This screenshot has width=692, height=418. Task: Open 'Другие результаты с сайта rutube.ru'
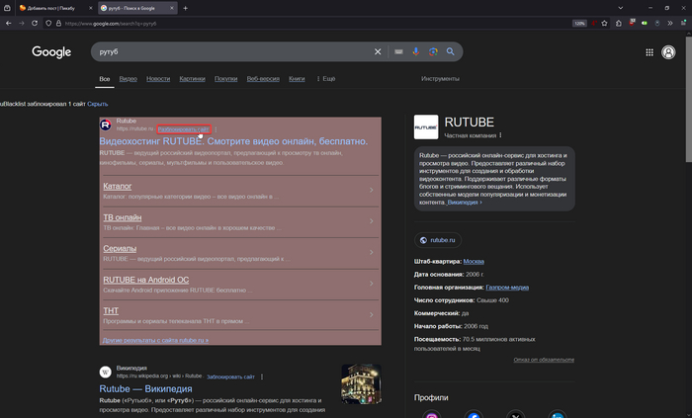pyautogui.click(x=155, y=340)
